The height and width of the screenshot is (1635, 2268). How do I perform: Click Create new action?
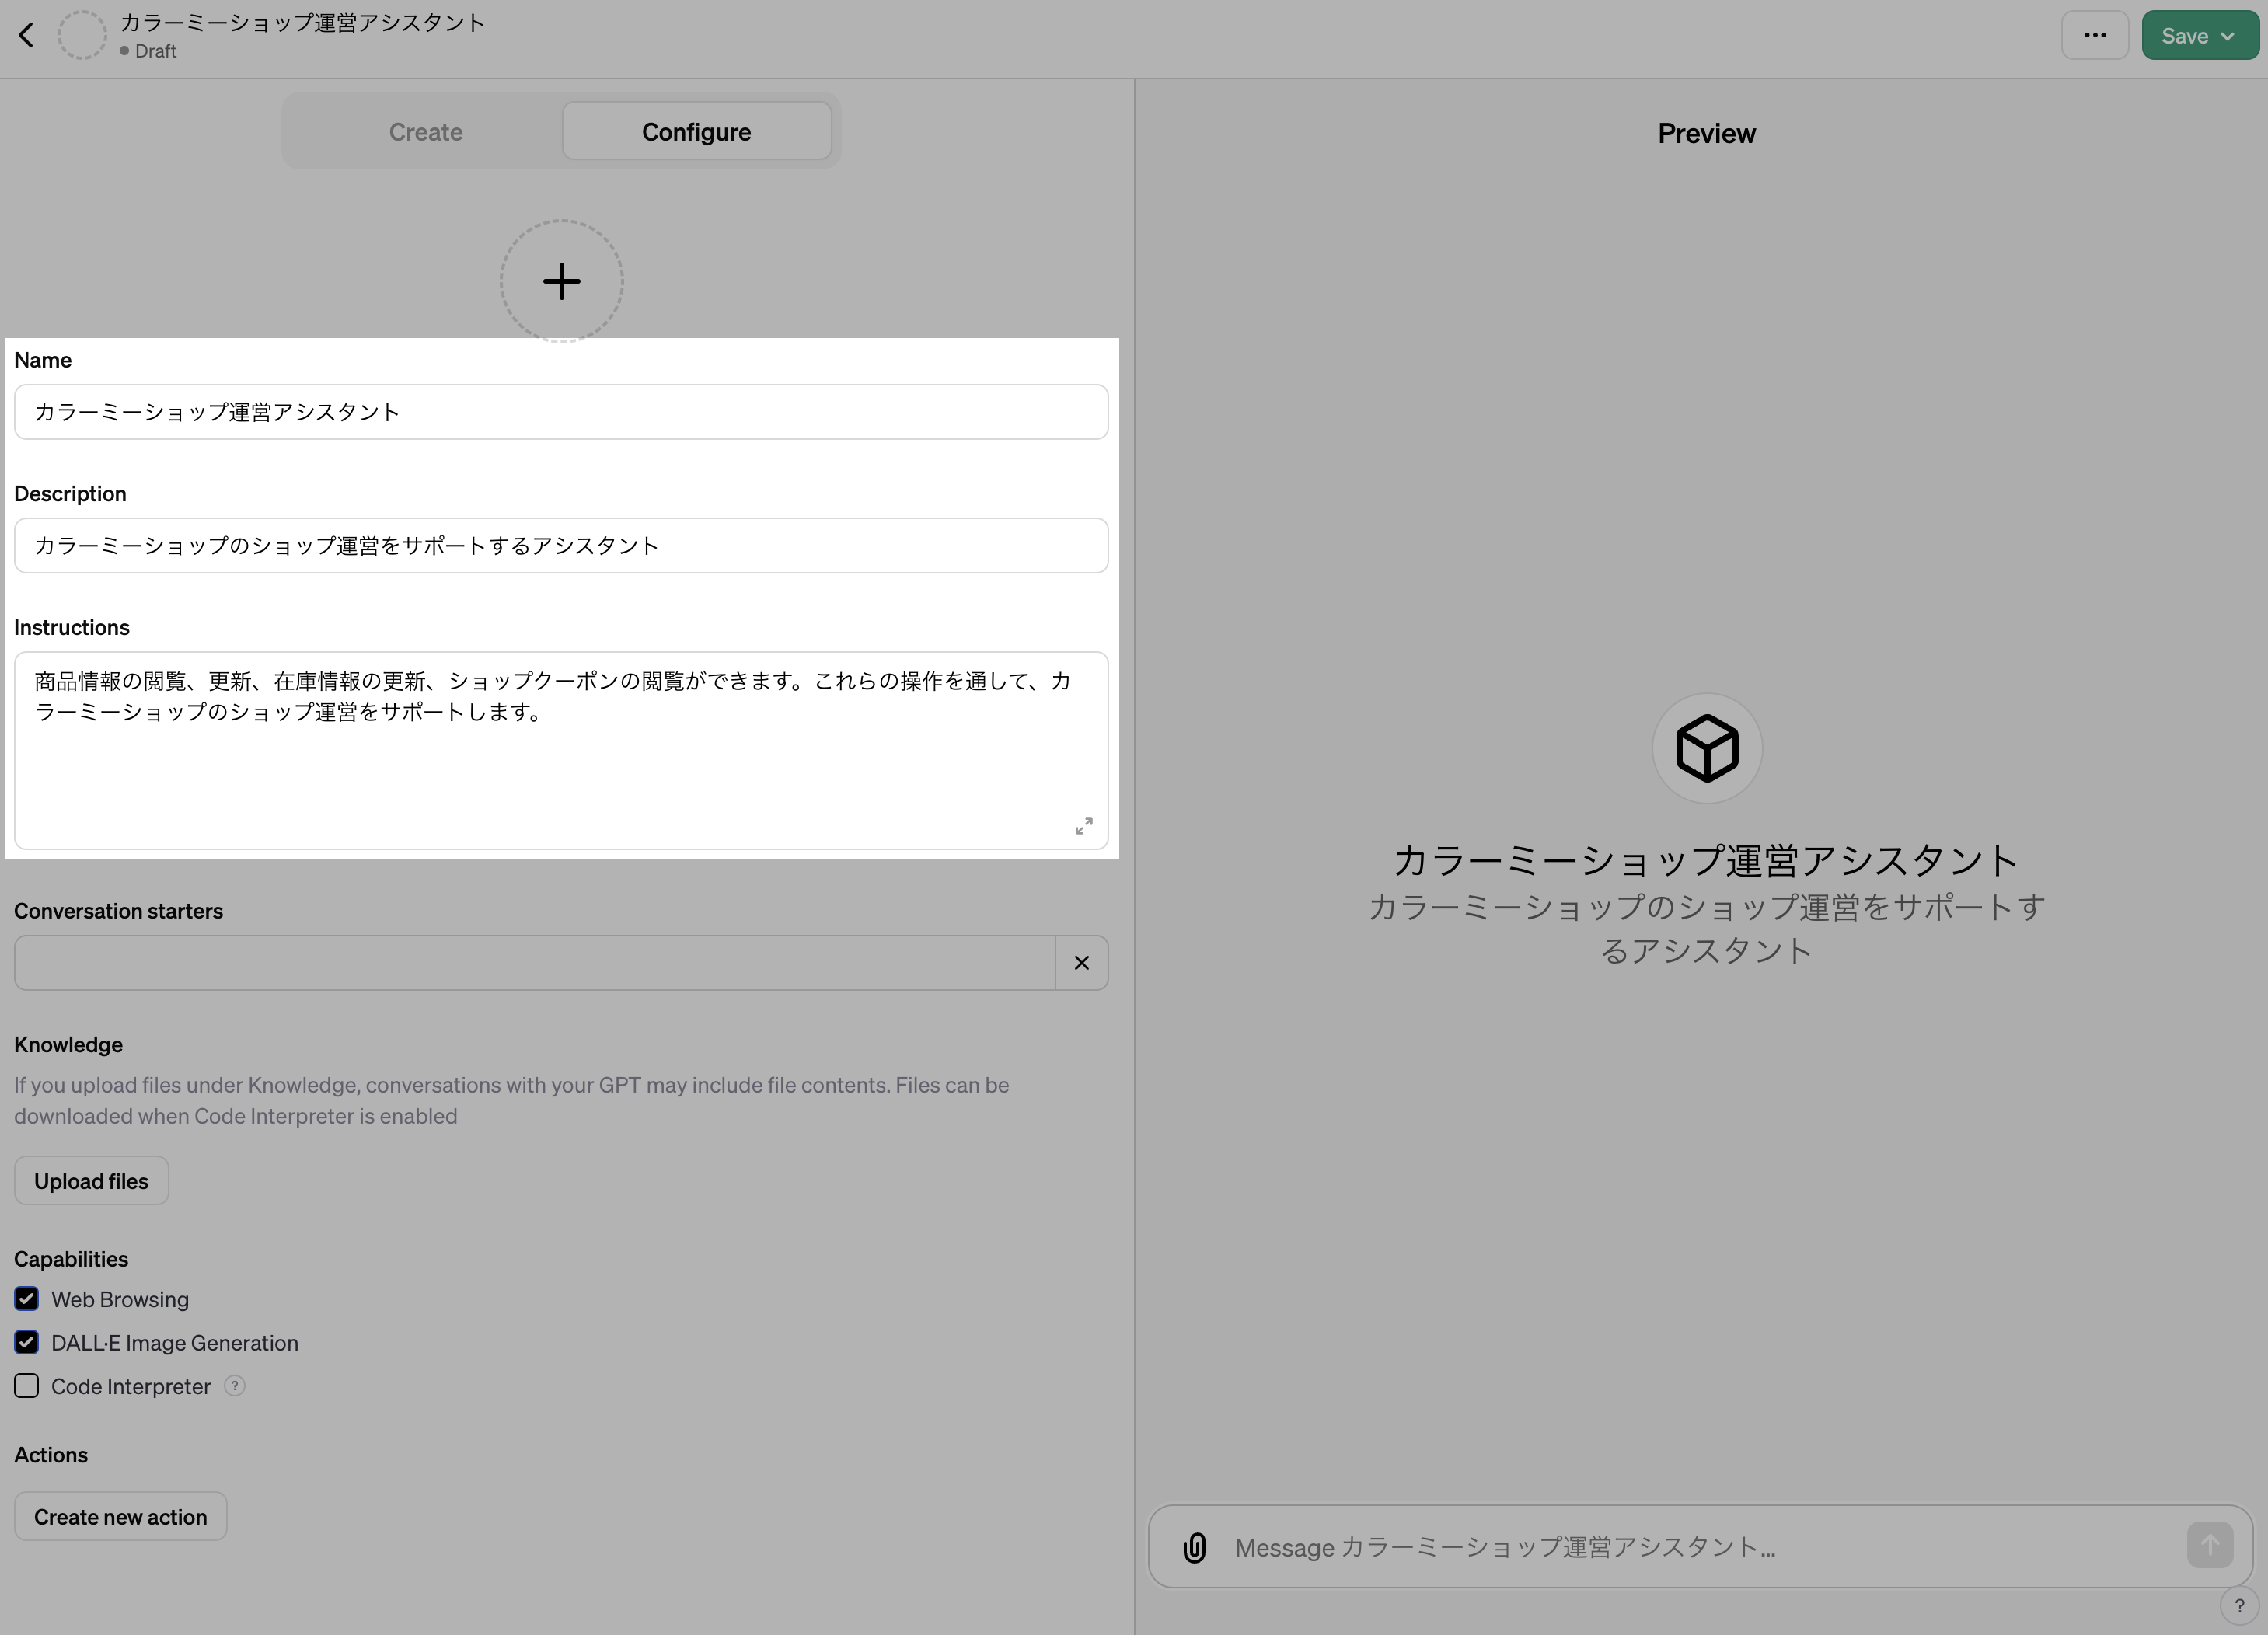pyautogui.click(x=120, y=1516)
